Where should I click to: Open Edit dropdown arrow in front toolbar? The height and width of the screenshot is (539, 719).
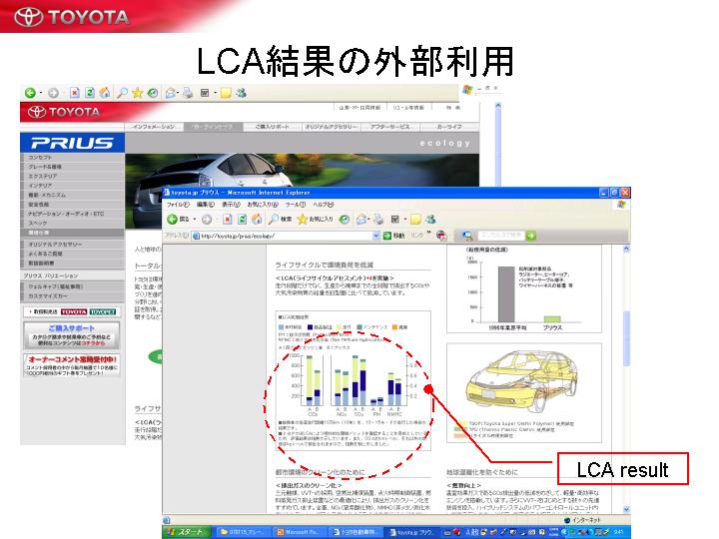point(405,220)
